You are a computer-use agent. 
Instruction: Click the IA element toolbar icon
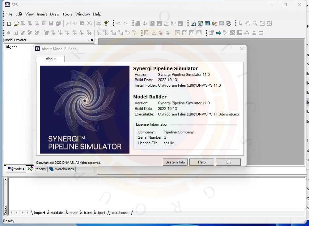(177, 33)
